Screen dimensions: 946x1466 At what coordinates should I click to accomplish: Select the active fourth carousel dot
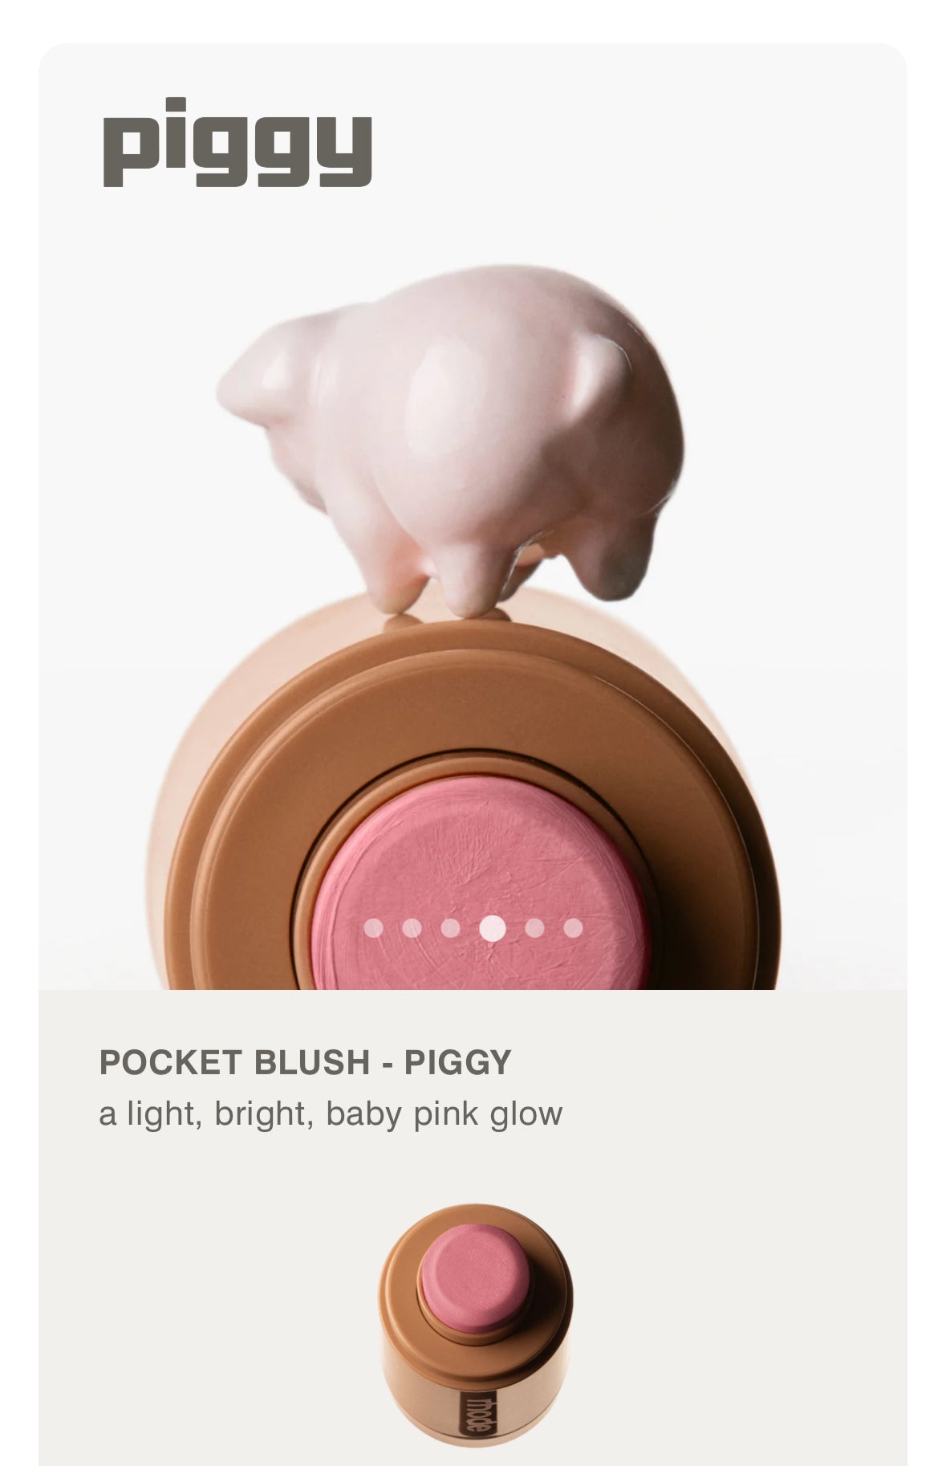pyautogui.click(x=493, y=928)
